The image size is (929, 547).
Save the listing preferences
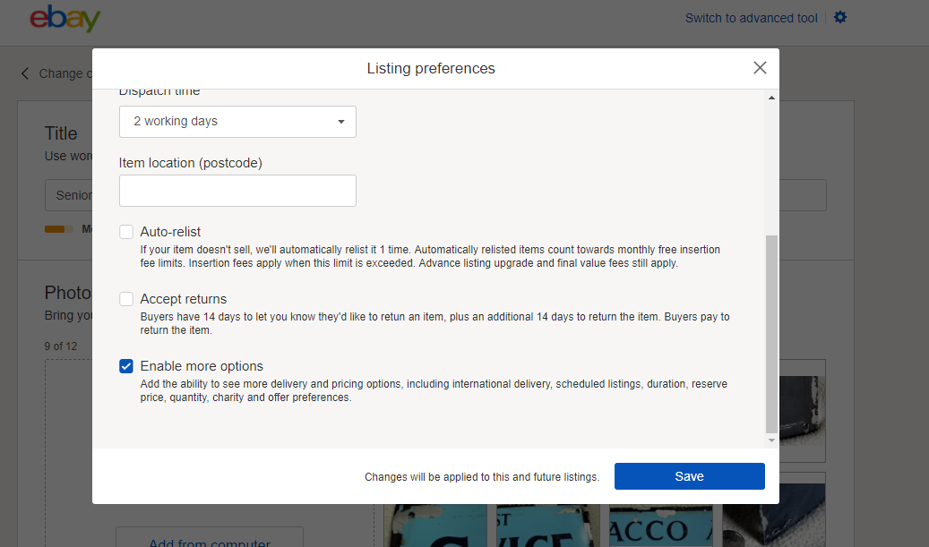pos(689,475)
